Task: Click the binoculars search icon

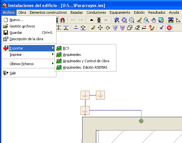Action: coord(171,20)
